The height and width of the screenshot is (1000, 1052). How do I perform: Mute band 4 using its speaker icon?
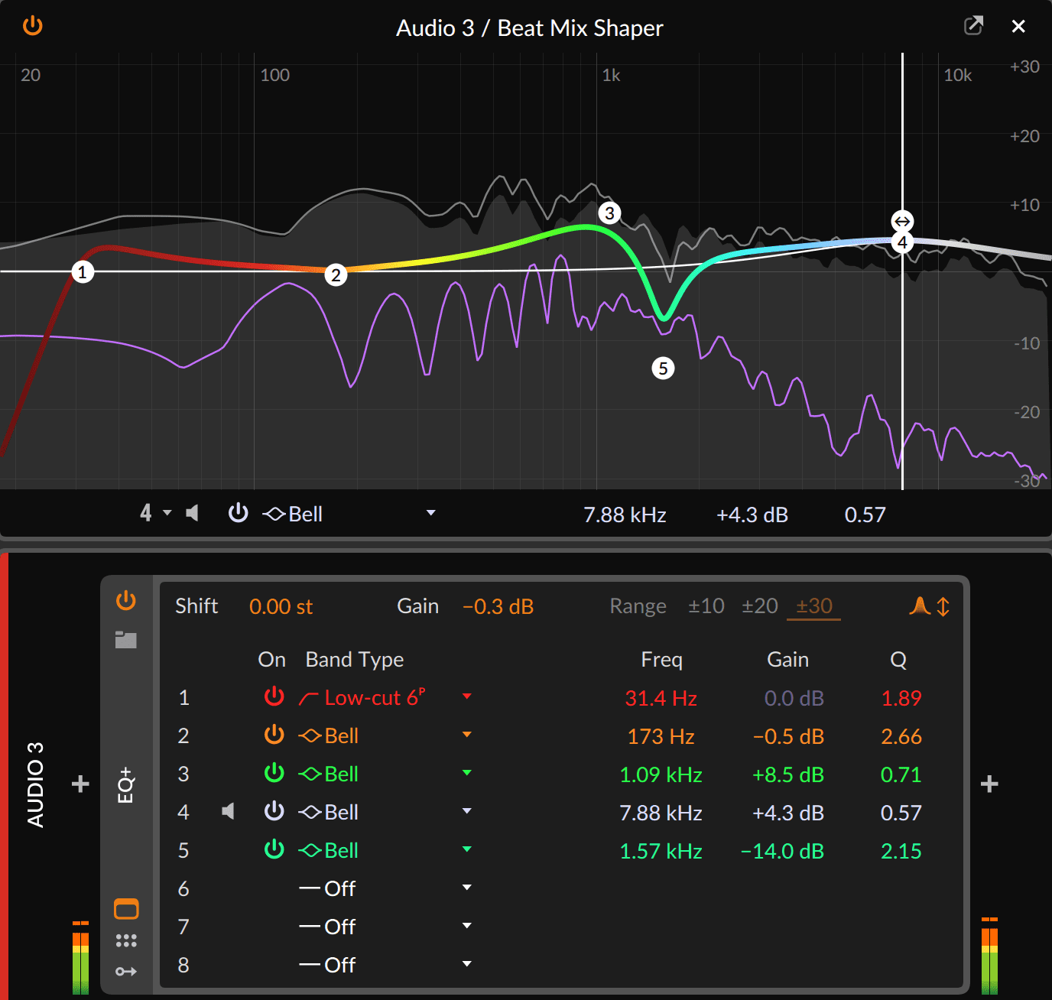point(228,811)
